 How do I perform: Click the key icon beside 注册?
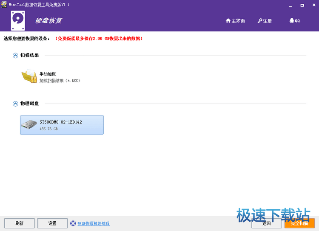pos(260,21)
